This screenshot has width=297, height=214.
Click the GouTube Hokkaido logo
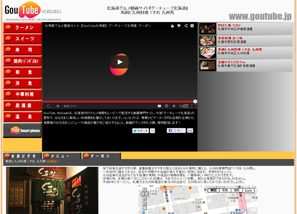(33, 11)
